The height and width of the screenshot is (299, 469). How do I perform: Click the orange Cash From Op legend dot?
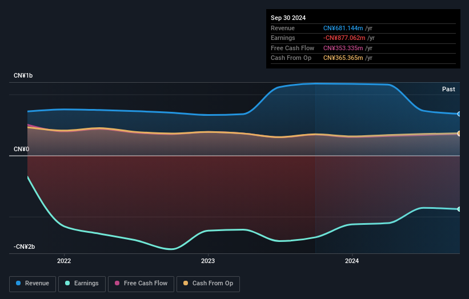[x=186, y=283]
